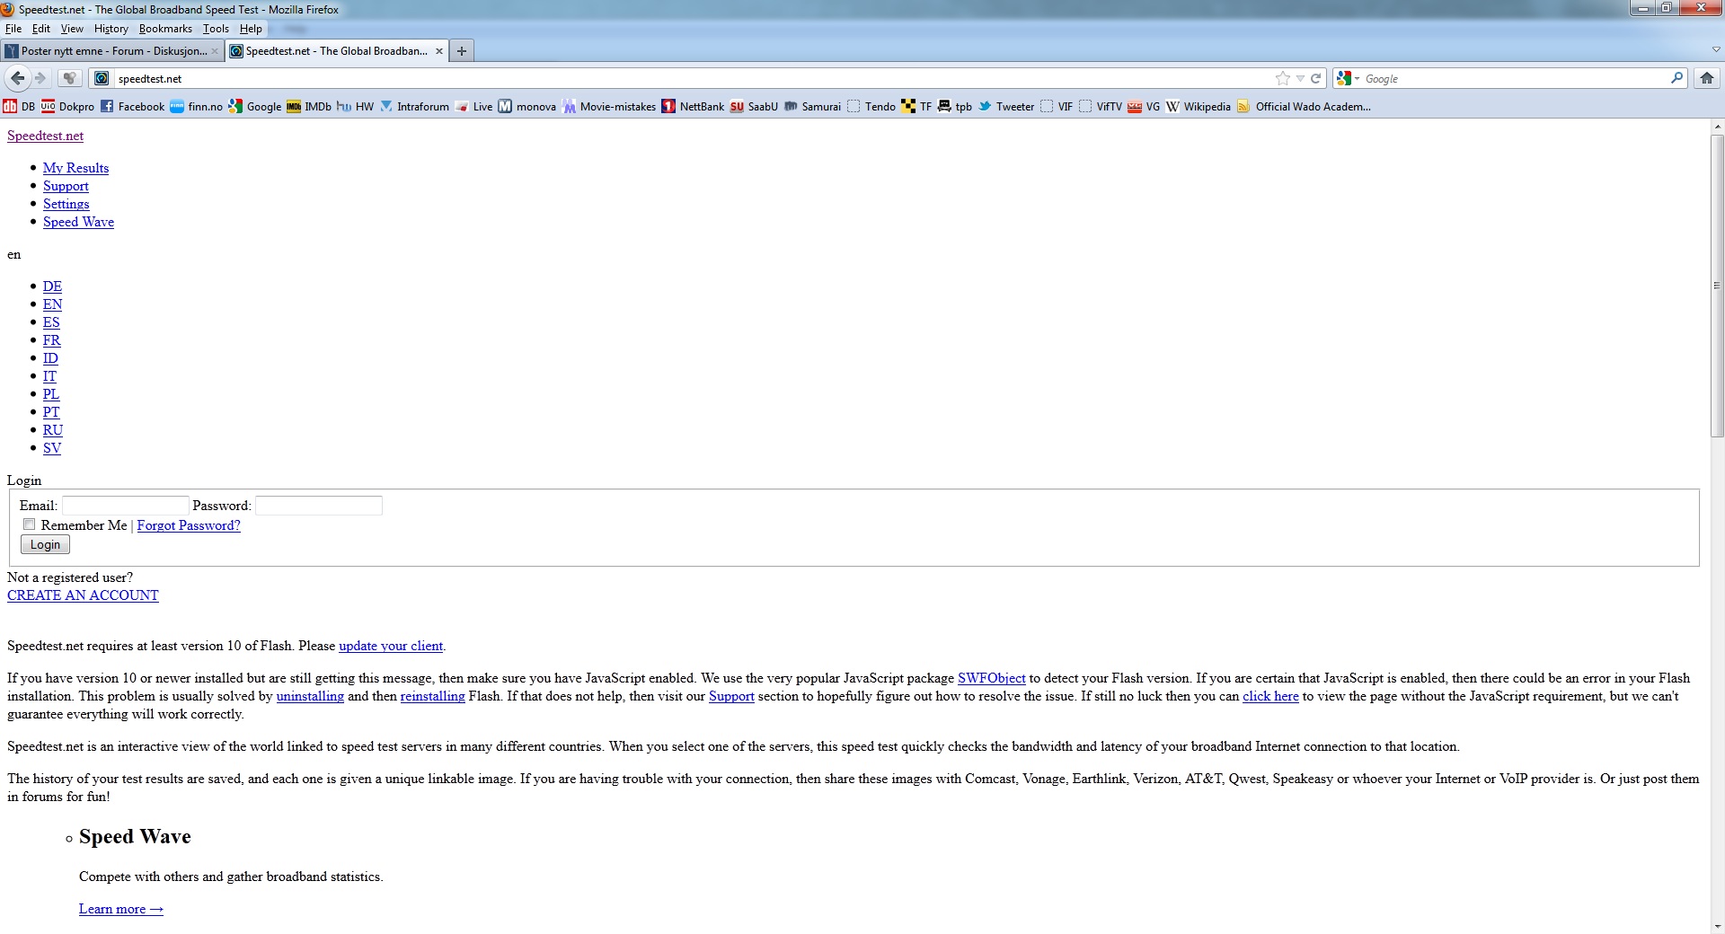Click the Speedtest site identity icon in address bar
The width and height of the screenshot is (1725, 934).
(102, 78)
